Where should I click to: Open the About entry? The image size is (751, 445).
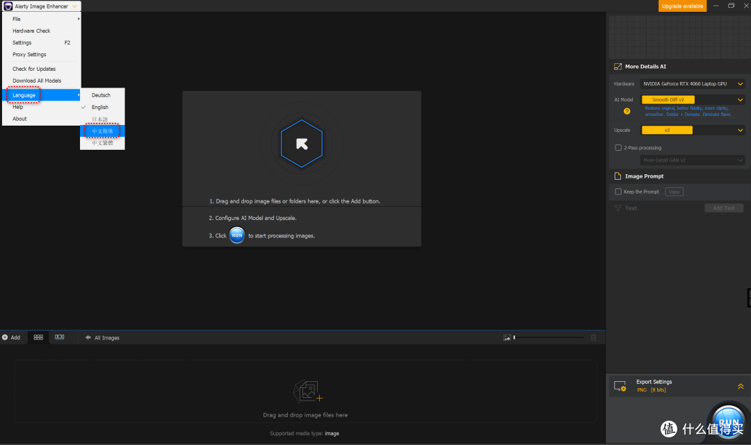tap(42, 119)
